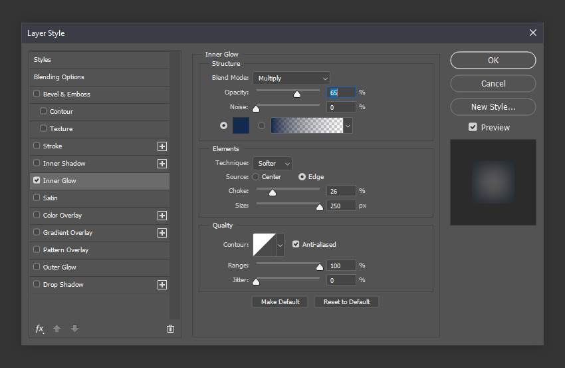Add another Drop Shadow with plus icon
The width and height of the screenshot is (565, 368).
162,285
